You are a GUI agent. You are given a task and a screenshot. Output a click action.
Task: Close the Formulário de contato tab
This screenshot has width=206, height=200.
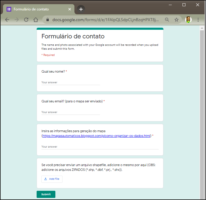[x=70, y=9]
